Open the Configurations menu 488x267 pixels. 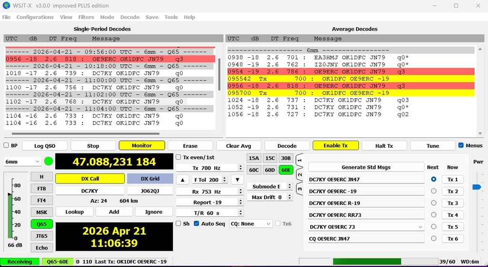point(35,17)
